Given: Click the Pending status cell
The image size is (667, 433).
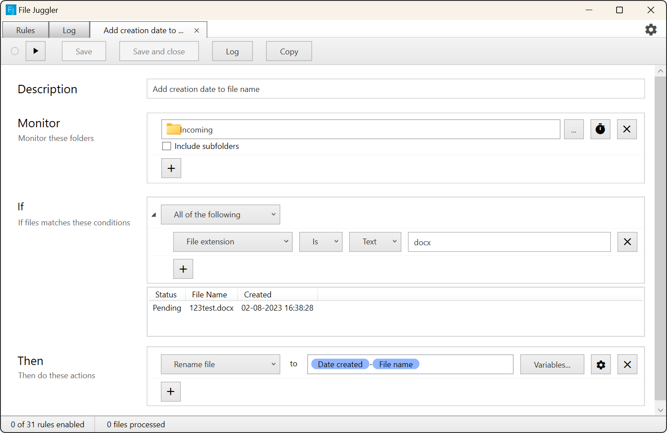Looking at the screenshot, I should 167,308.
